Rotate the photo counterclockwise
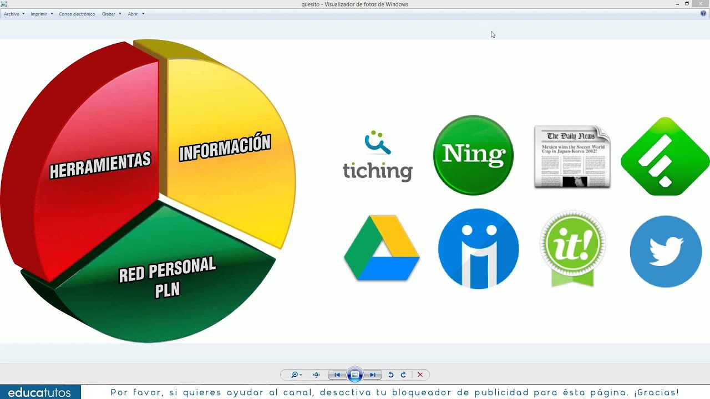 click(x=390, y=375)
